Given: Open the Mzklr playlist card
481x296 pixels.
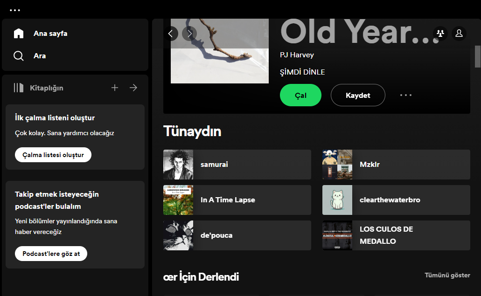Looking at the screenshot, I should tap(396, 165).
